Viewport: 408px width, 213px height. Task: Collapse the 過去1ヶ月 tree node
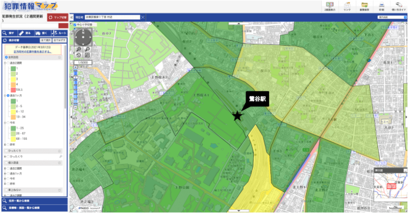pos(5,95)
